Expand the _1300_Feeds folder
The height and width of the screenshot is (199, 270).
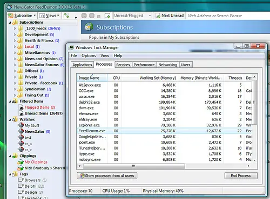coord(15,29)
